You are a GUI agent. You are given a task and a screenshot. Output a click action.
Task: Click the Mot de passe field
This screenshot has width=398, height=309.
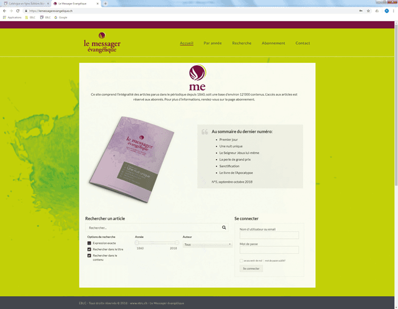pyautogui.click(x=269, y=250)
